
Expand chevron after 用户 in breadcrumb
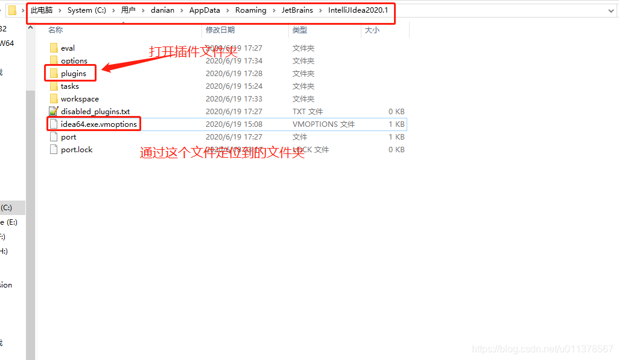pyautogui.click(x=143, y=10)
